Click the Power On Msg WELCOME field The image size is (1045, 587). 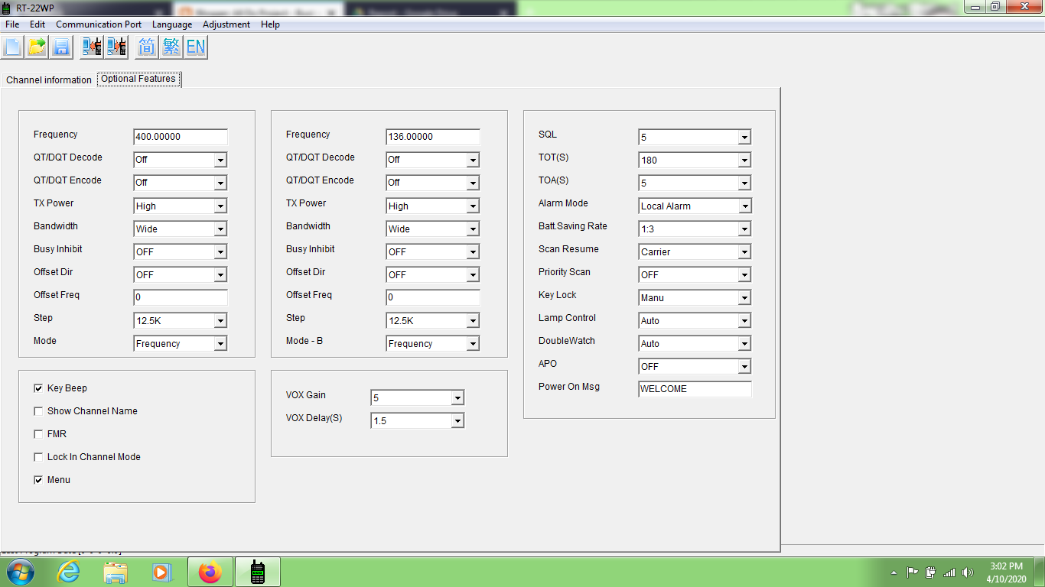695,389
